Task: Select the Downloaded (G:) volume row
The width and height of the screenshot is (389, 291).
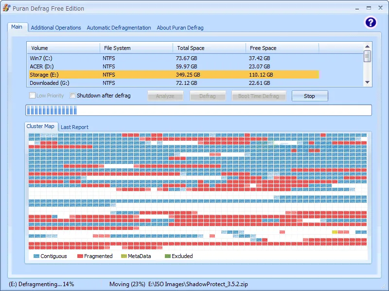Action: coord(173,83)
